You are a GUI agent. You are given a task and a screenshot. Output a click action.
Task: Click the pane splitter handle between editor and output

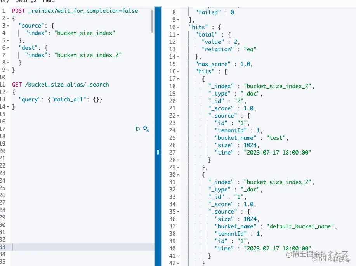tap(158, 152)
